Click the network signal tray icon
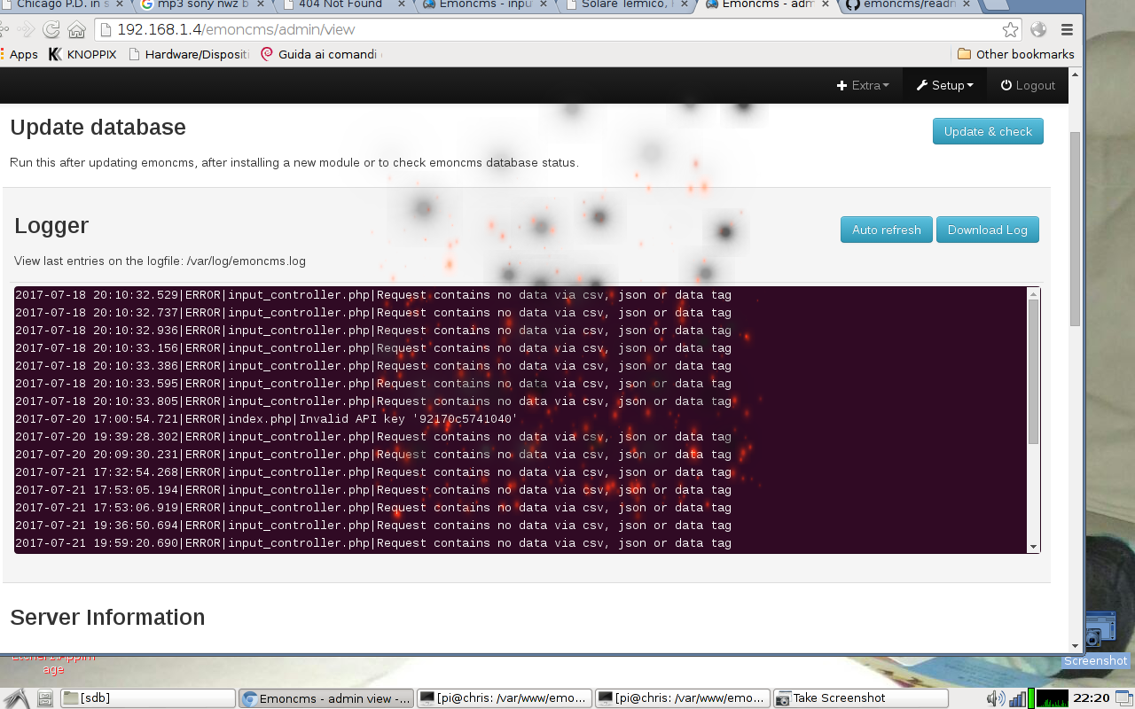The image size is (1135, 709). 1016,698
